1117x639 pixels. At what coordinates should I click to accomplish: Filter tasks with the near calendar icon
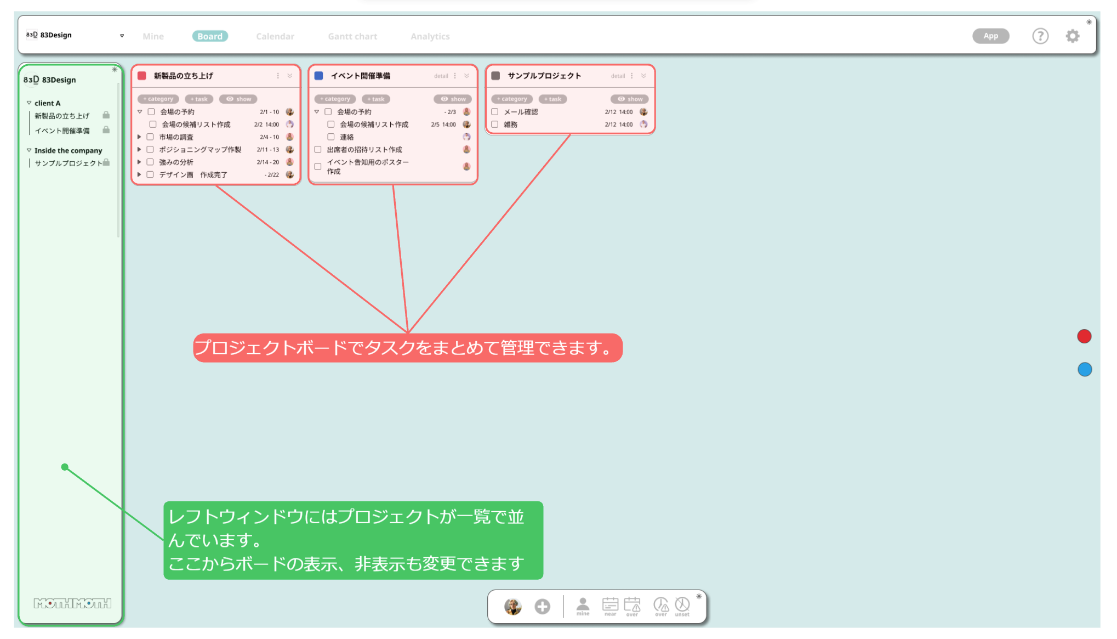coord(610,606)
